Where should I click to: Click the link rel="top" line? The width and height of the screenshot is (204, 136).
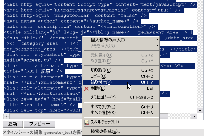point(43,110)
